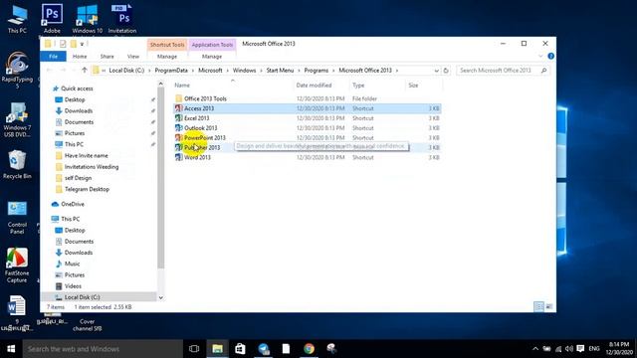637x358 pixels.
Task: Launch RapidTyping 5 from the desktop
Action: point(17,71)
